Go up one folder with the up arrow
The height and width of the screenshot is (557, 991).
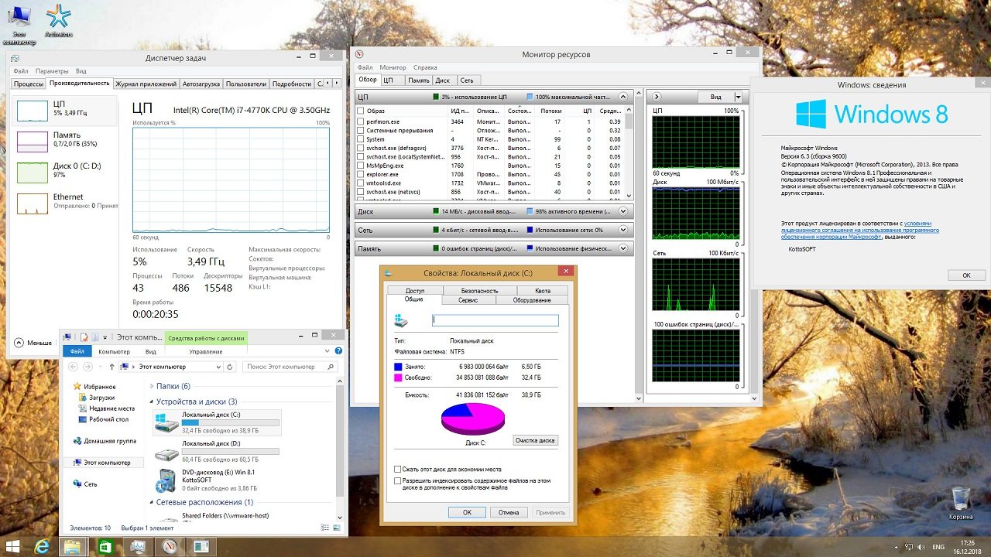(x=112, y=367)
